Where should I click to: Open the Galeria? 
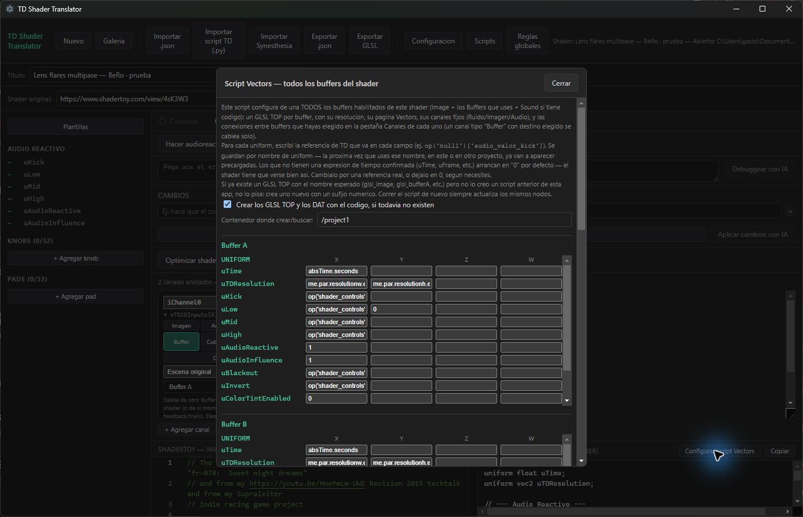(114, 41)
